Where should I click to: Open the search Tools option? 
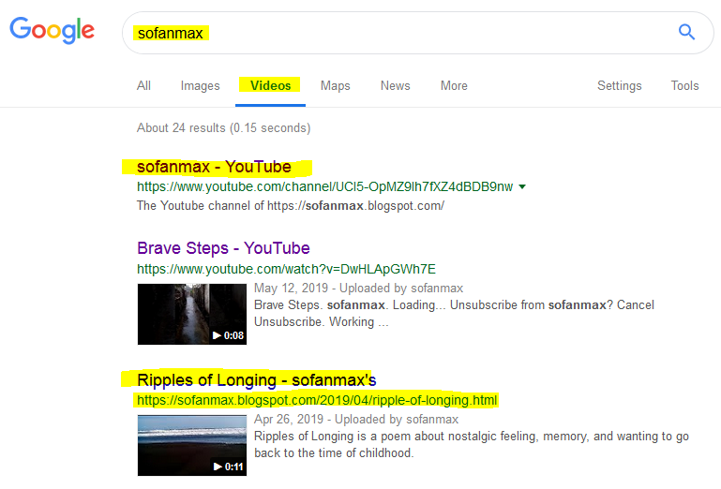(684, 85)
